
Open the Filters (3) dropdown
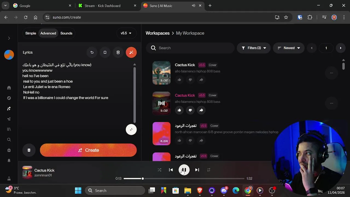coord(254,48)
